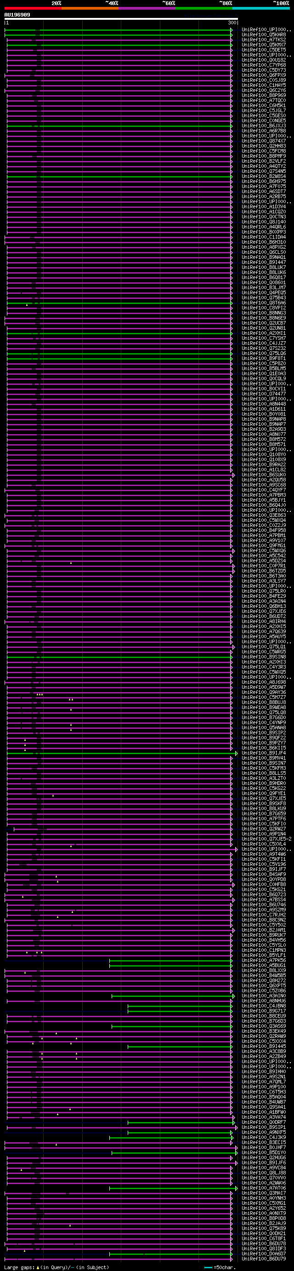Viewport: 294px width, 1271px height.
Task: Open hit UniRef100_Q0U182
Action: pyautogui.click(x=264, y=60)
